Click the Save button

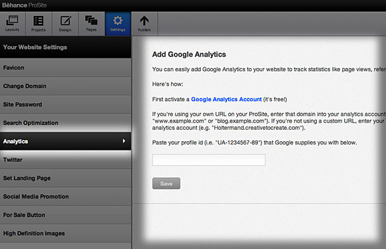tap(166, 184)
